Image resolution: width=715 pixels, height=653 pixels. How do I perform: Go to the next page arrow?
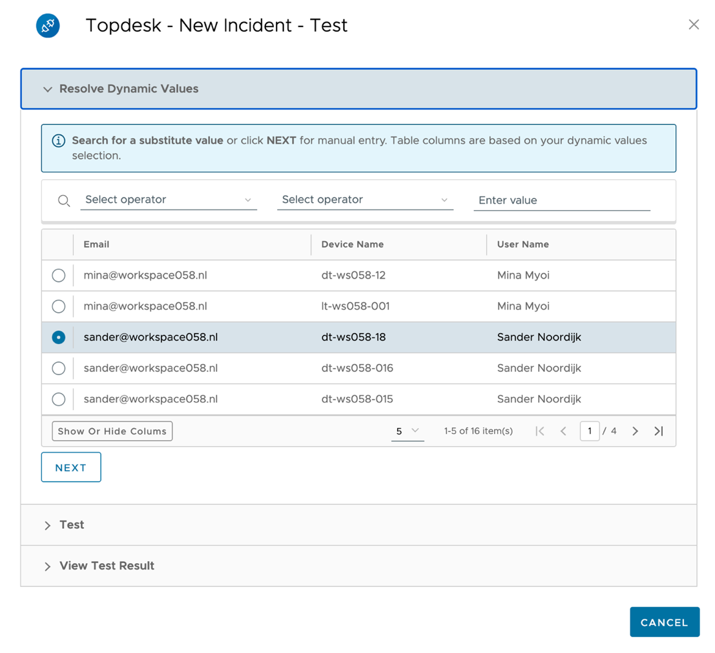pos(635,431)
